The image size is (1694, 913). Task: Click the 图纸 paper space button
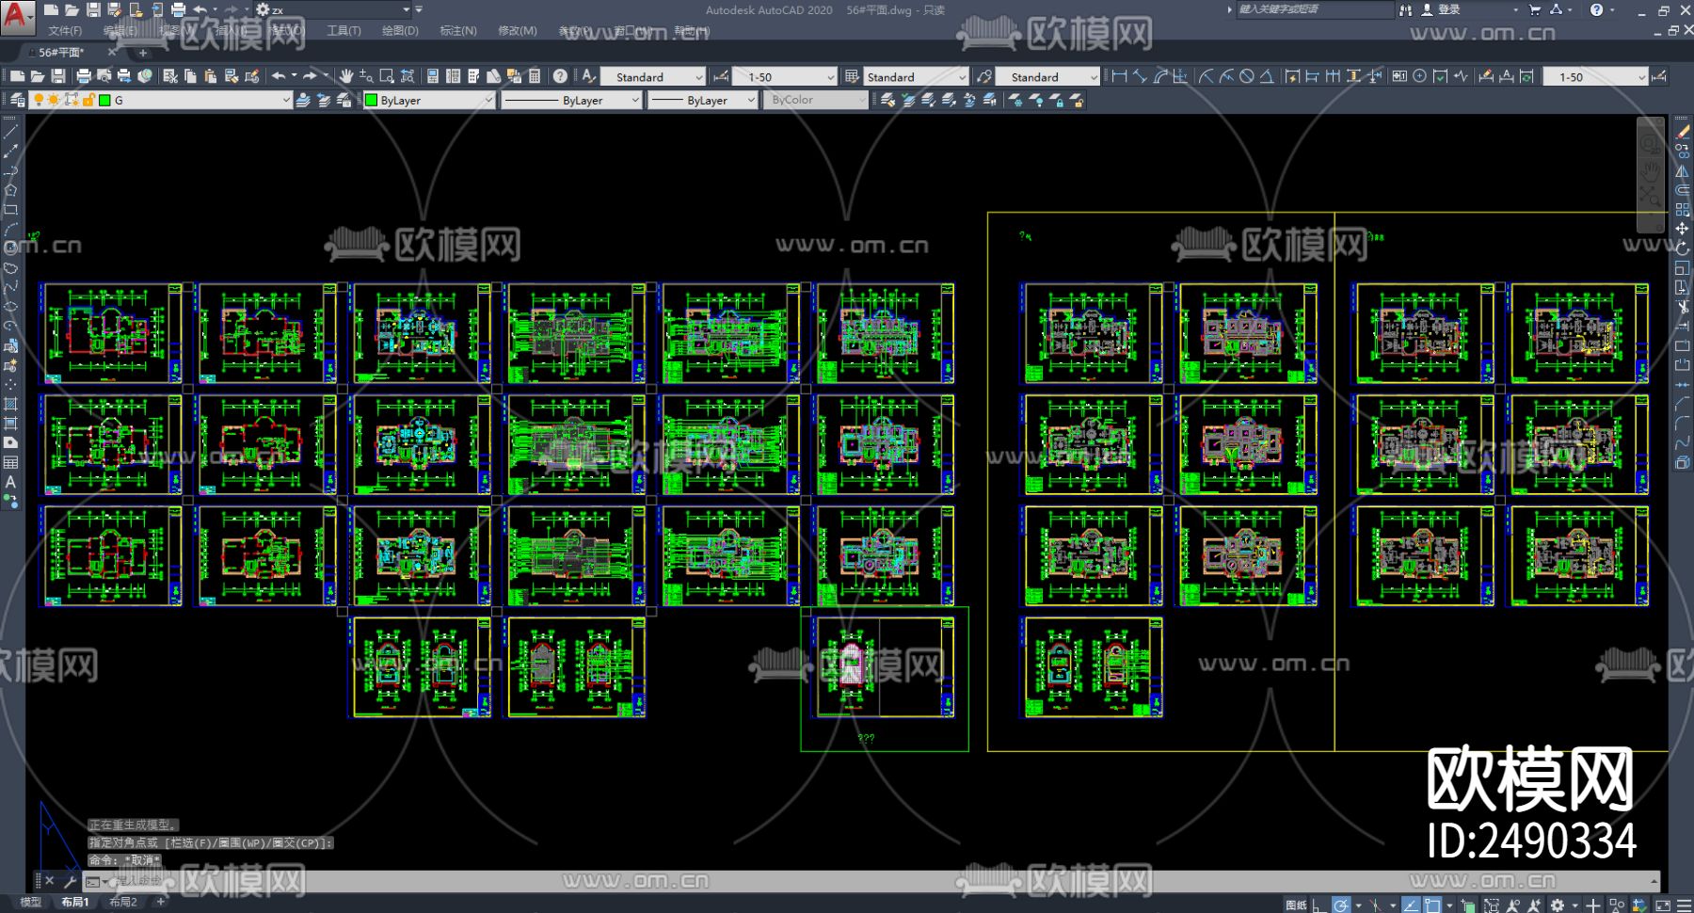click(1296, 905)
